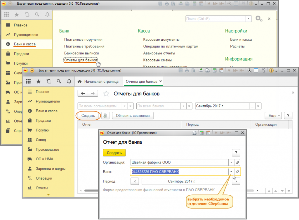Screen dimensions: 299x220
Task: Click yellow Создать button in the dialog
Action: pos(114,153)
